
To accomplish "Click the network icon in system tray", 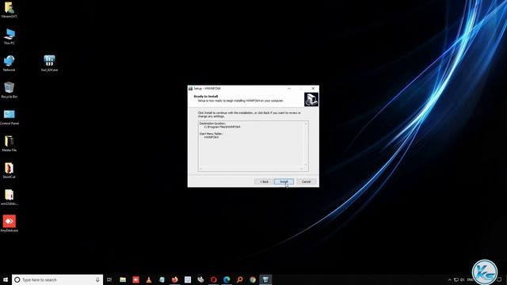I will click(456, 279).
